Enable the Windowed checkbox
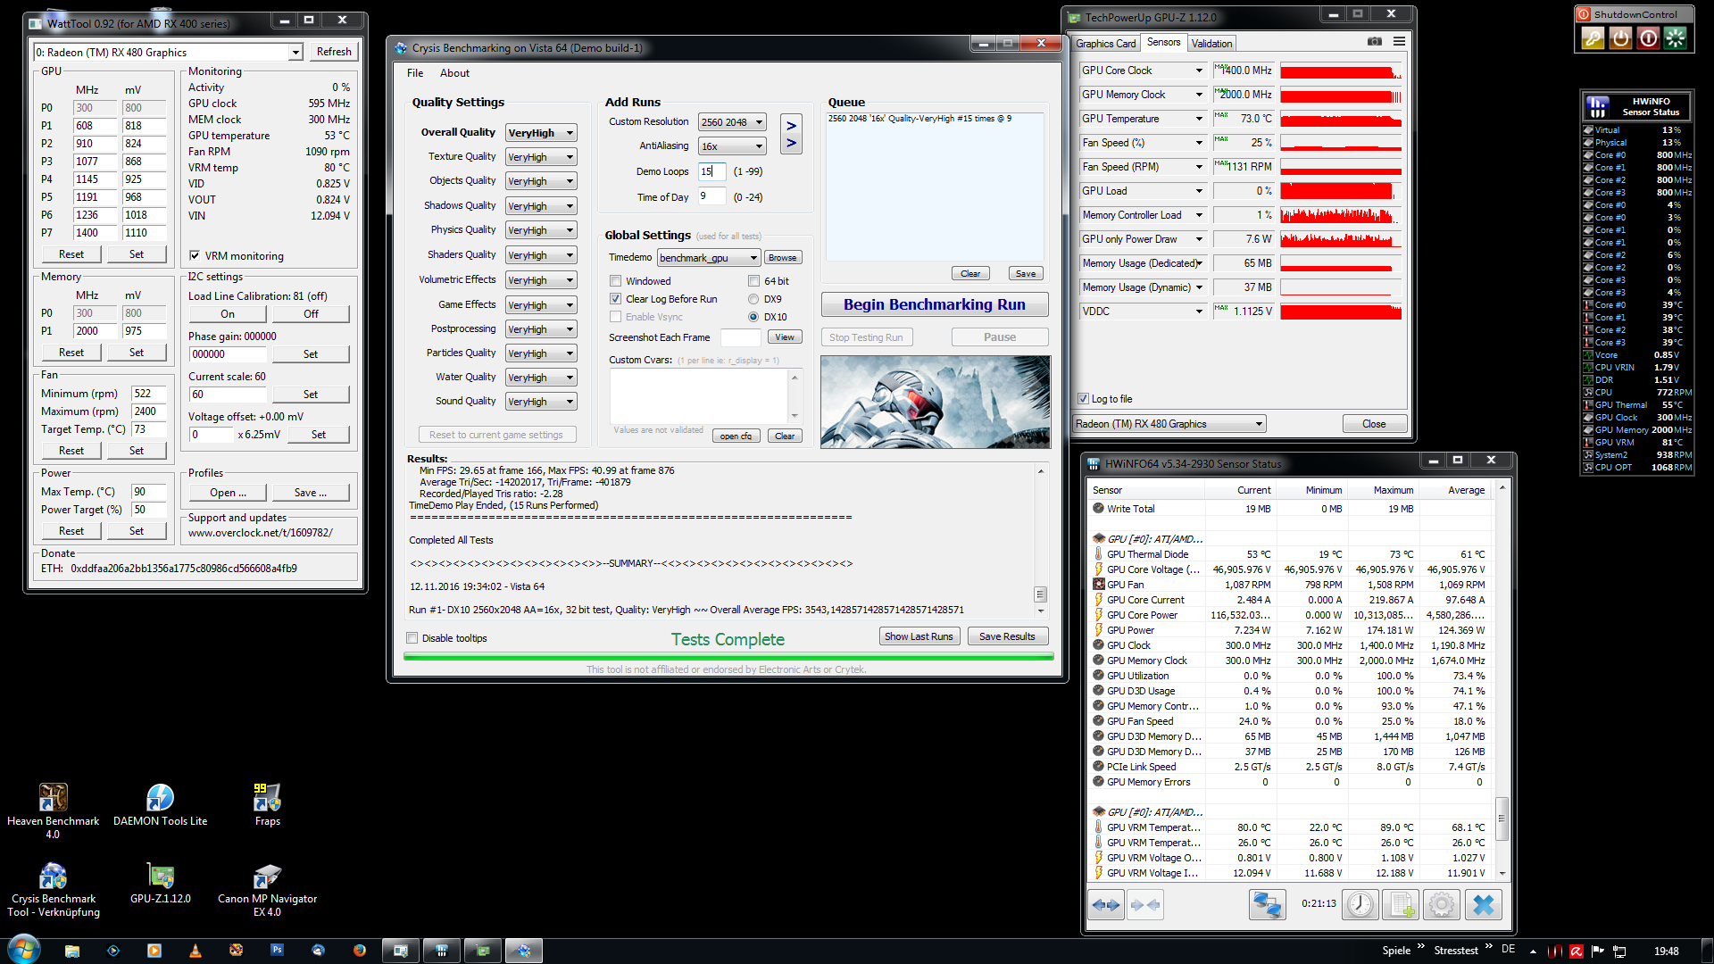The image size is (1714, 964). [x=616, y=281]
